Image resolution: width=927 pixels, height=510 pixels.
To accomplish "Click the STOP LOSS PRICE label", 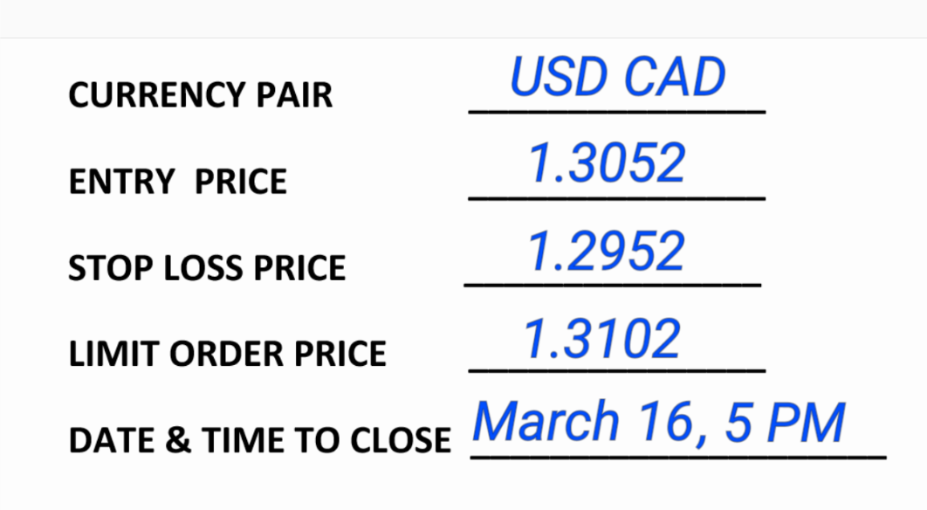I will point(207,267).
